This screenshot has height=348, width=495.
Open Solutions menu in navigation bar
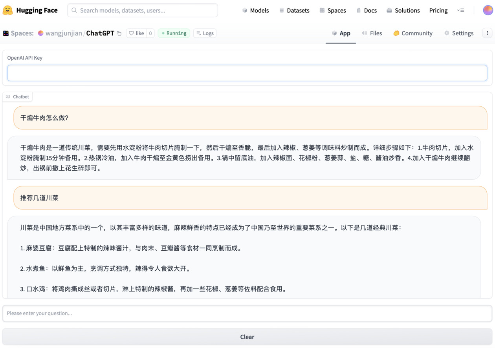[x=403, y=11]
